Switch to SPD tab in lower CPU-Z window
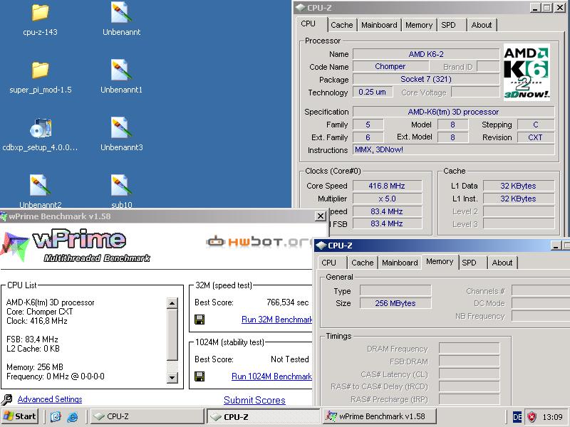Image resolution: width=570 pixels, height=427 pixels. tap(472, 263)
